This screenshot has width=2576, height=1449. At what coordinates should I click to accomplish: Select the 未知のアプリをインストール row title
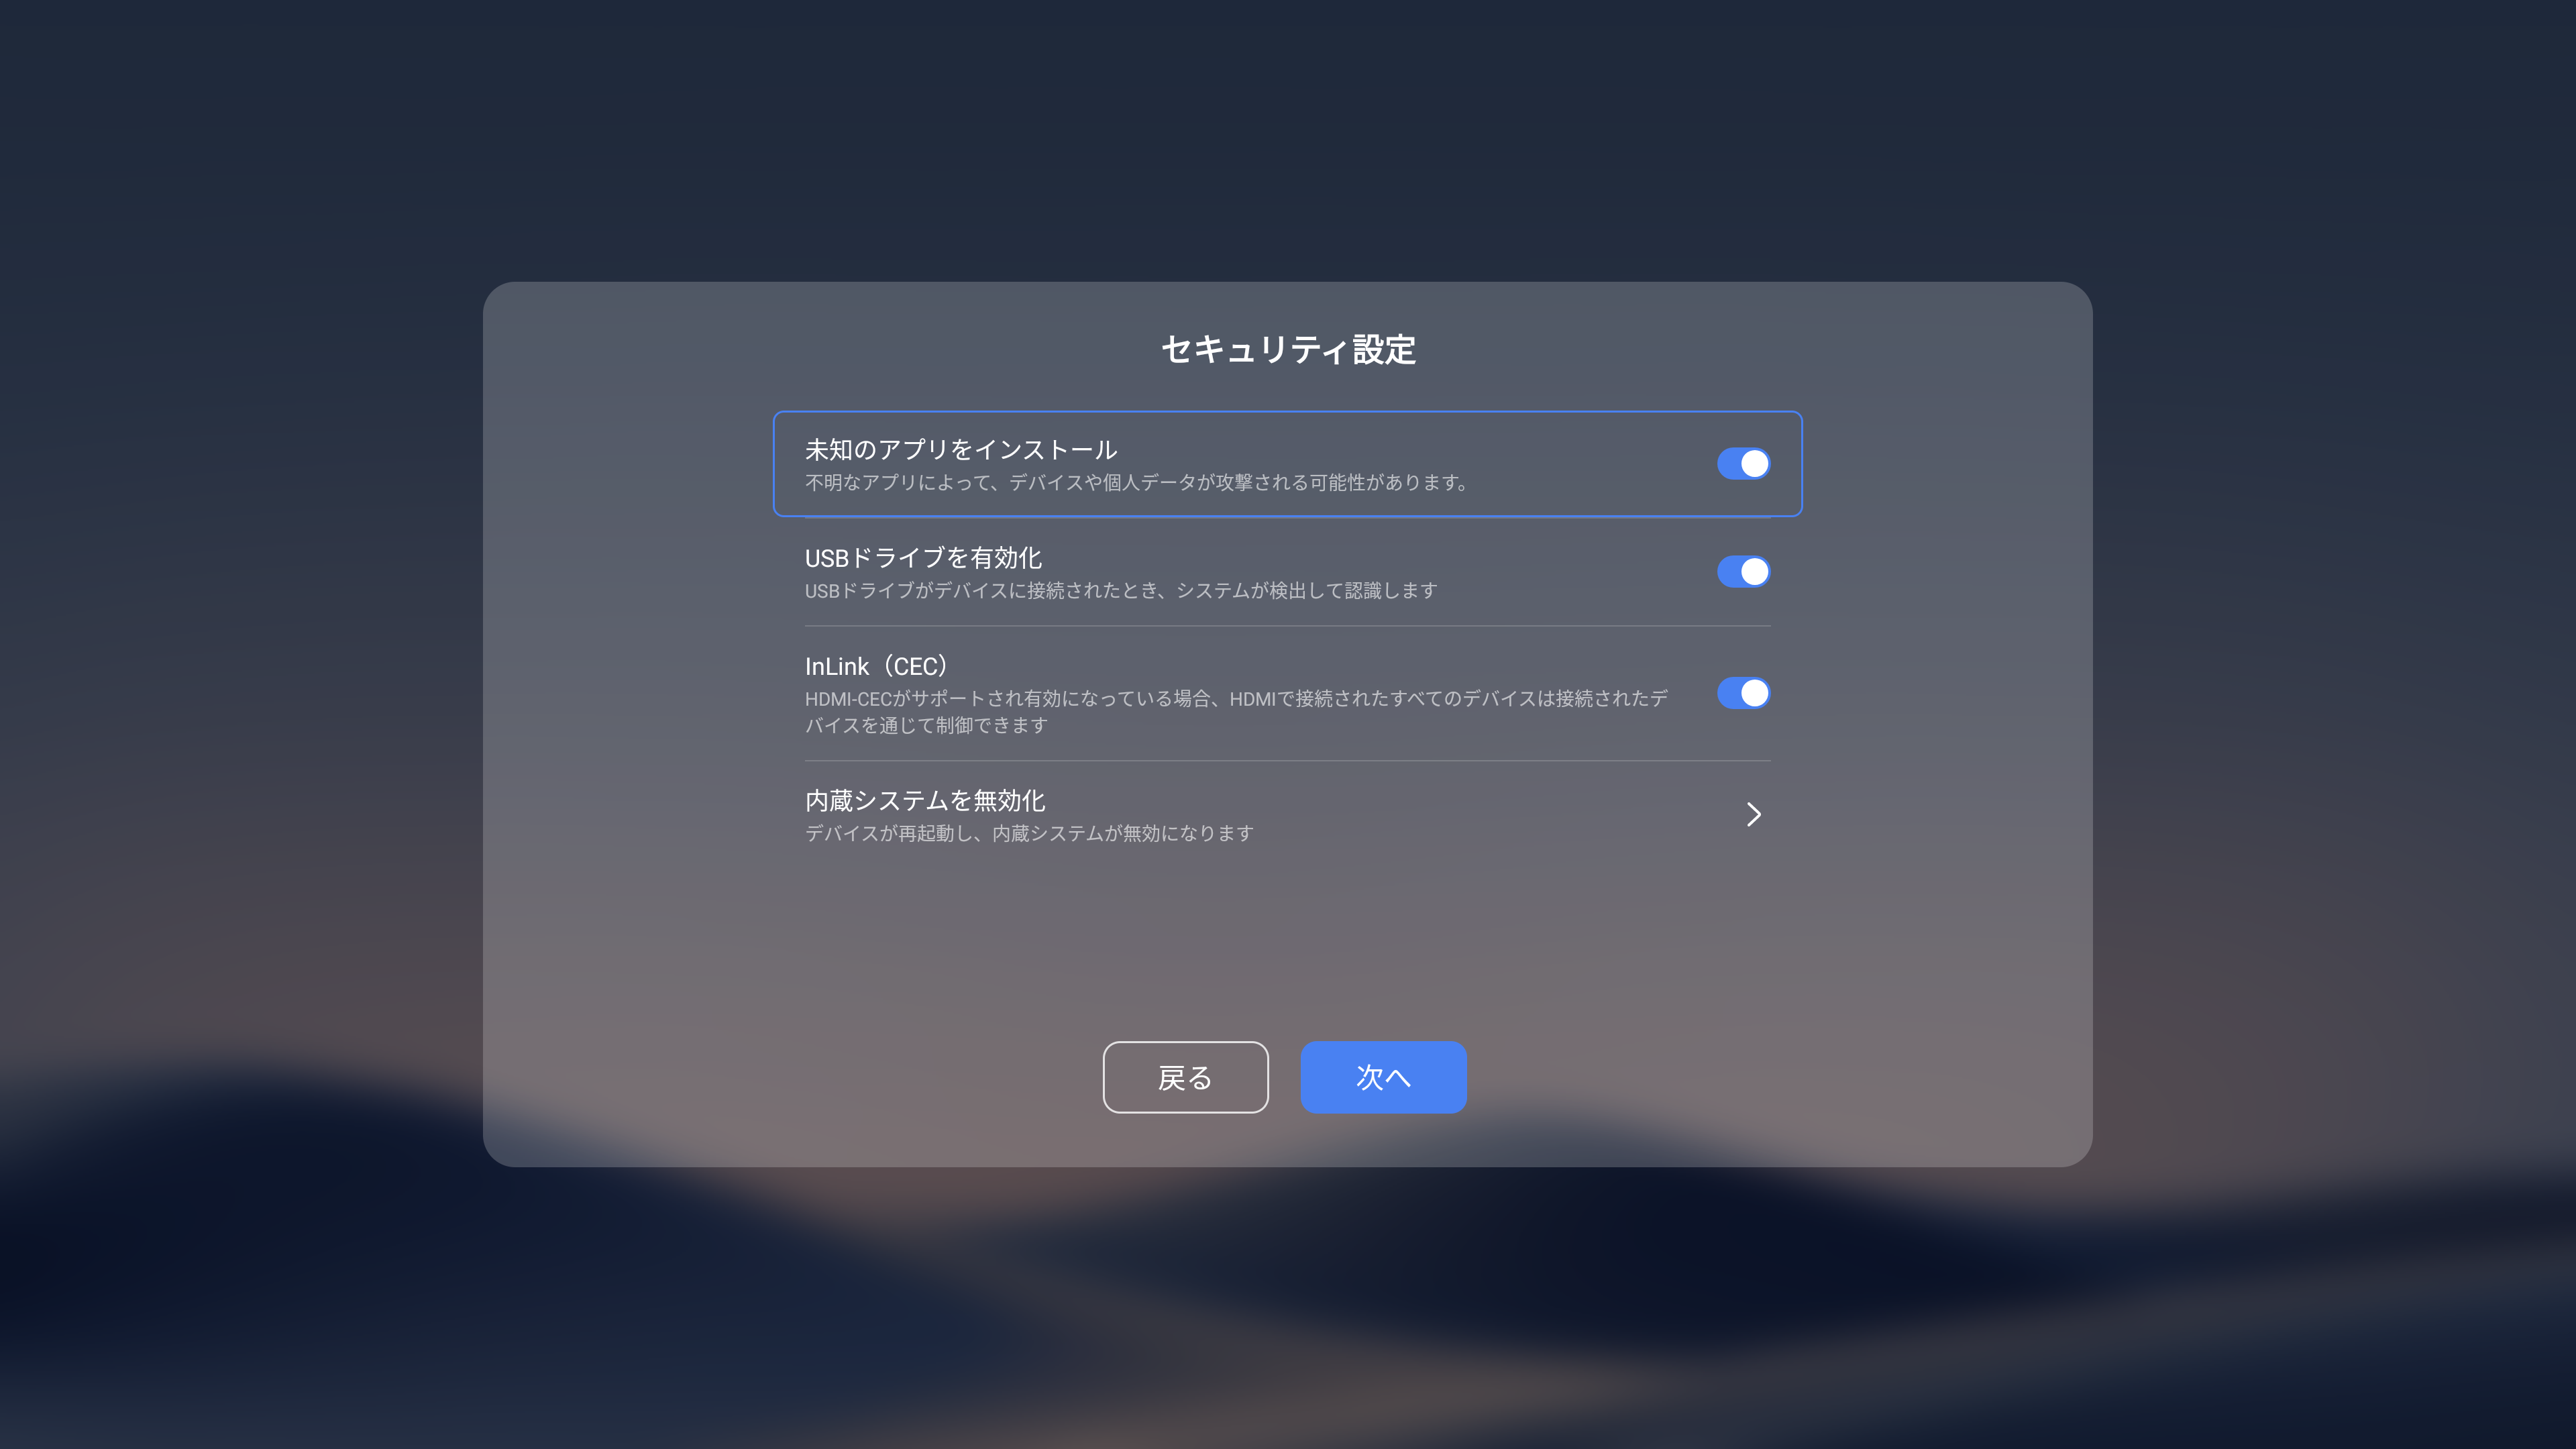[x=961, y=450]
